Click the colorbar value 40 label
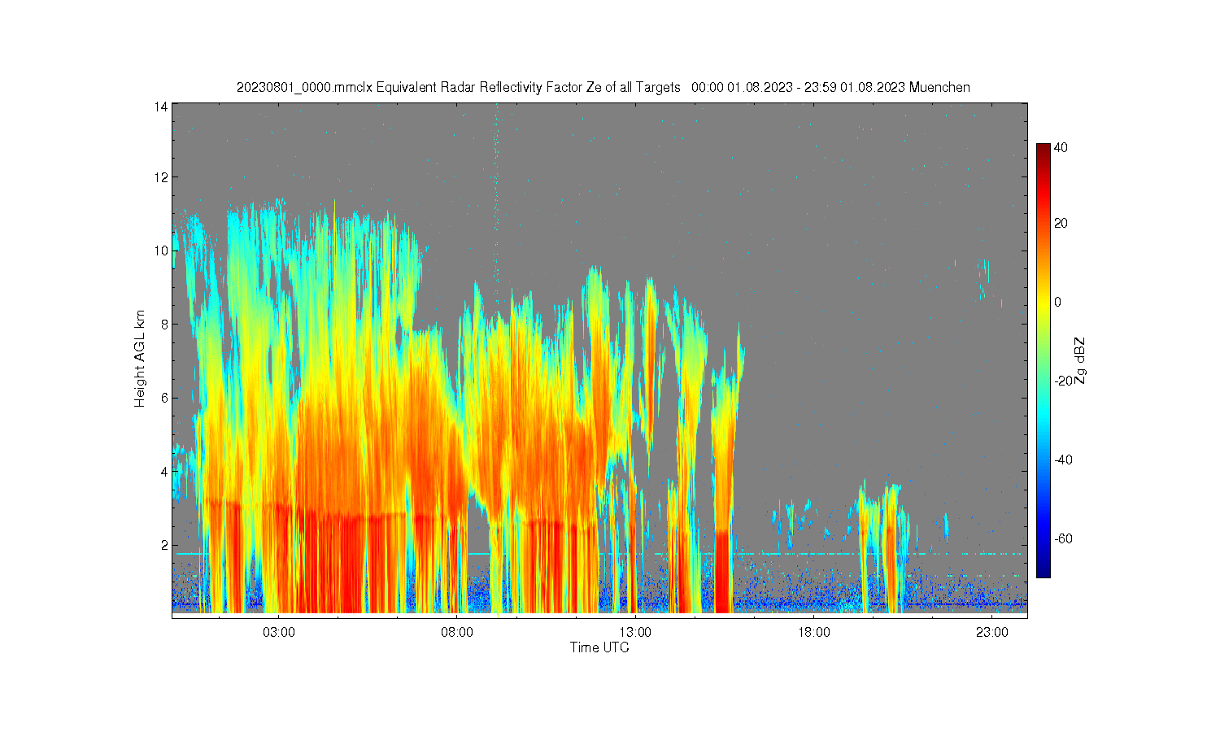 pyautogui.click(x=1061, y=148)
